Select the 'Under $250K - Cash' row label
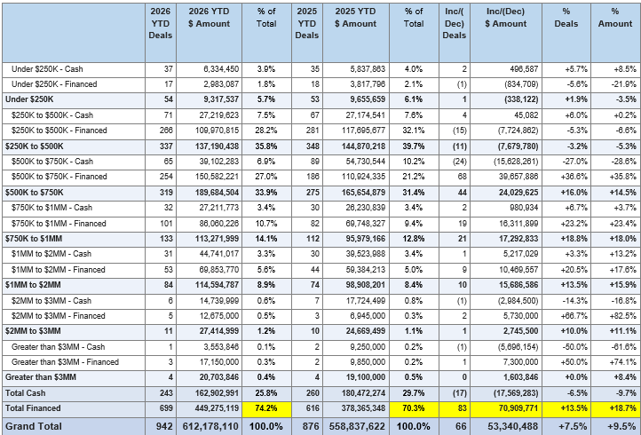 (47, 69)
